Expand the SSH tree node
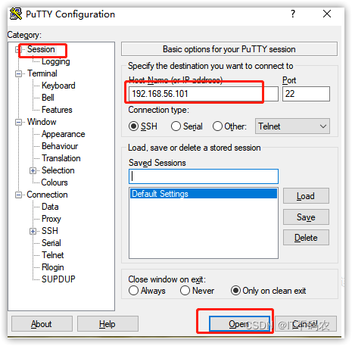Viewport: 352px width, 346px height. click(33, 231)
